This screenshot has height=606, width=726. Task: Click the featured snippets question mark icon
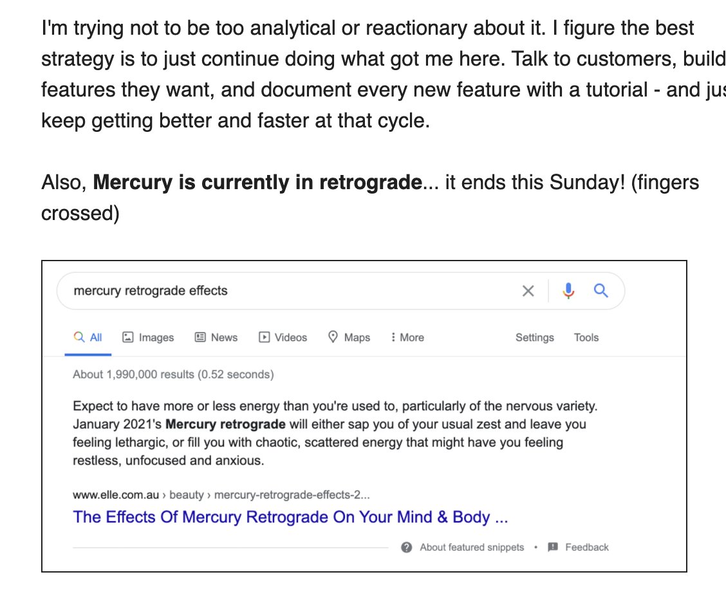click(x=406, y=547)
